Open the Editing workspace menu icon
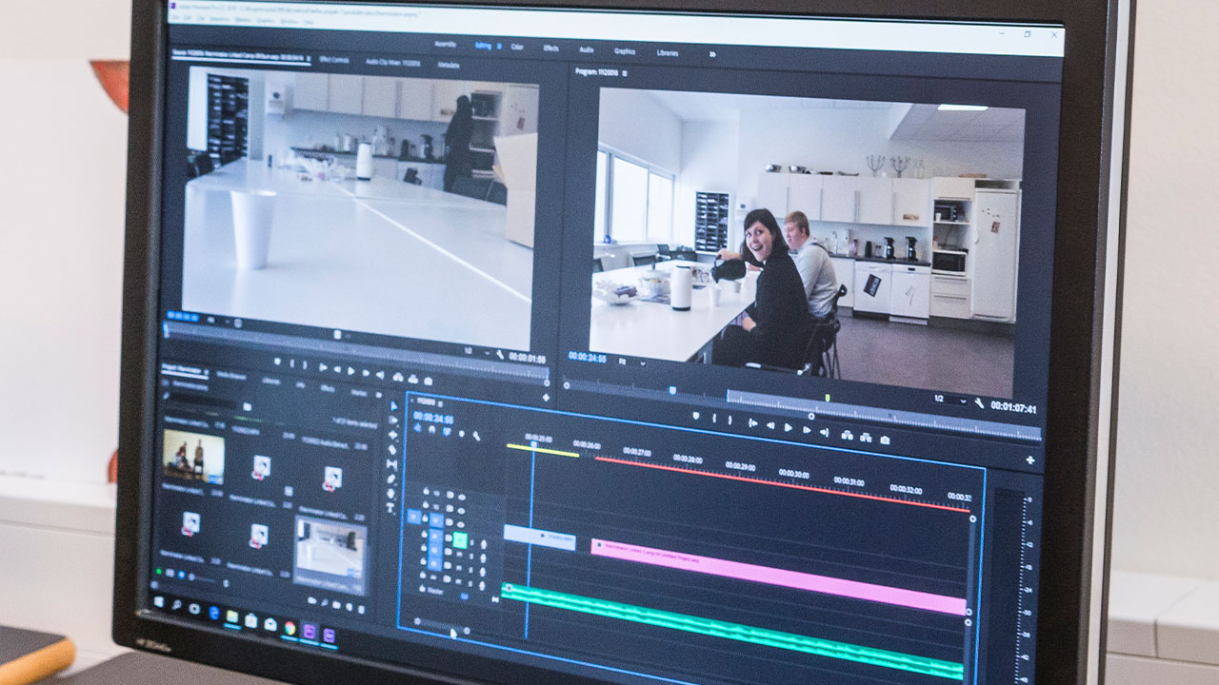 pyautogui.click(x=499, y=46)
